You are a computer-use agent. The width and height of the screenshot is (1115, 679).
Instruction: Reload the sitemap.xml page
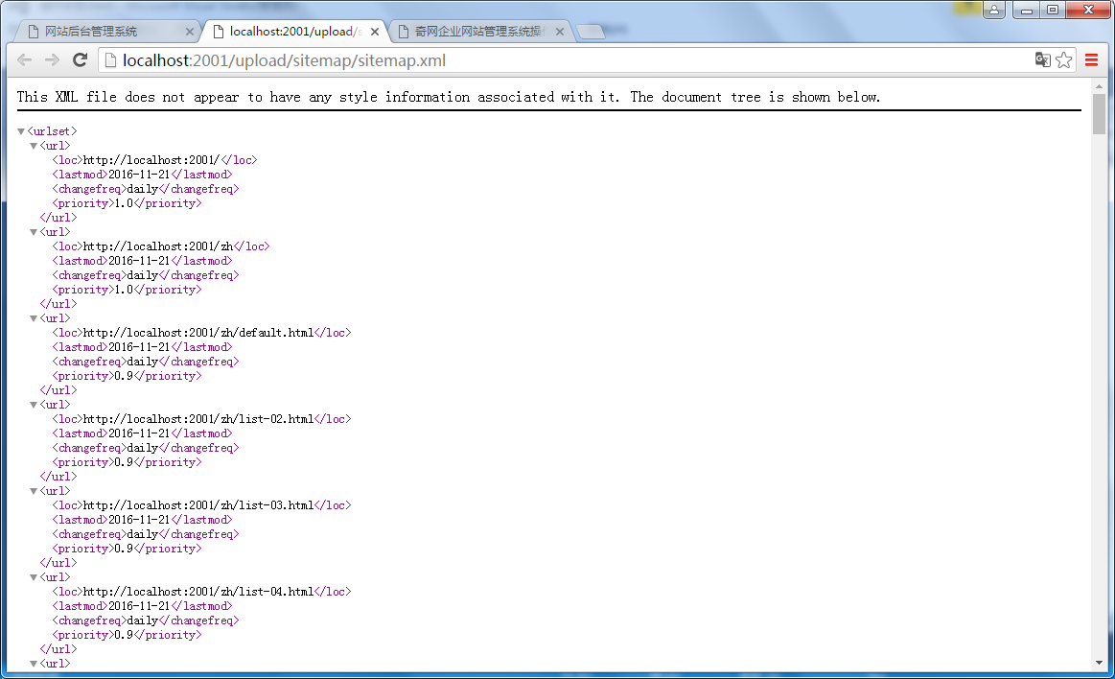(81, 60)
